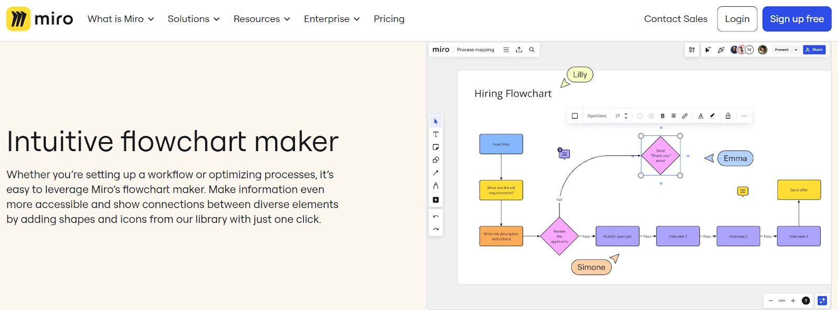This screenshot has height=310, width=838.
Task: Open the text color picker
Action: (x=701, y=116)
